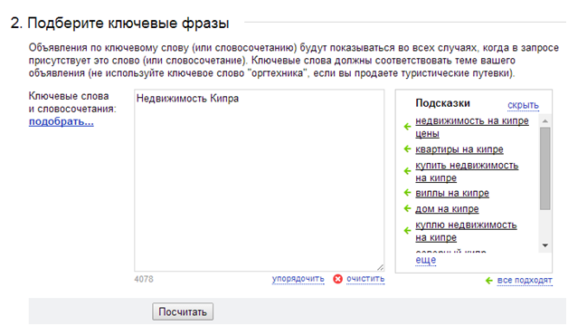Click 'все подходят' to add all suggestions
This screenshot has height=326, width=568.
click(525, 281)
